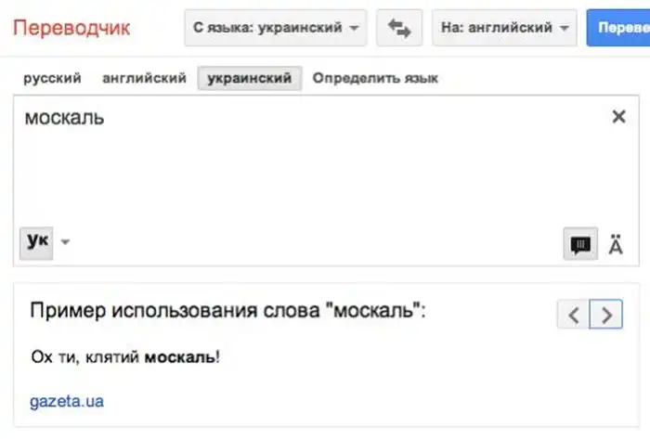This screenshot has height=439, width=650.
Task: Clear the entered text with X
Action: point(618,117)
